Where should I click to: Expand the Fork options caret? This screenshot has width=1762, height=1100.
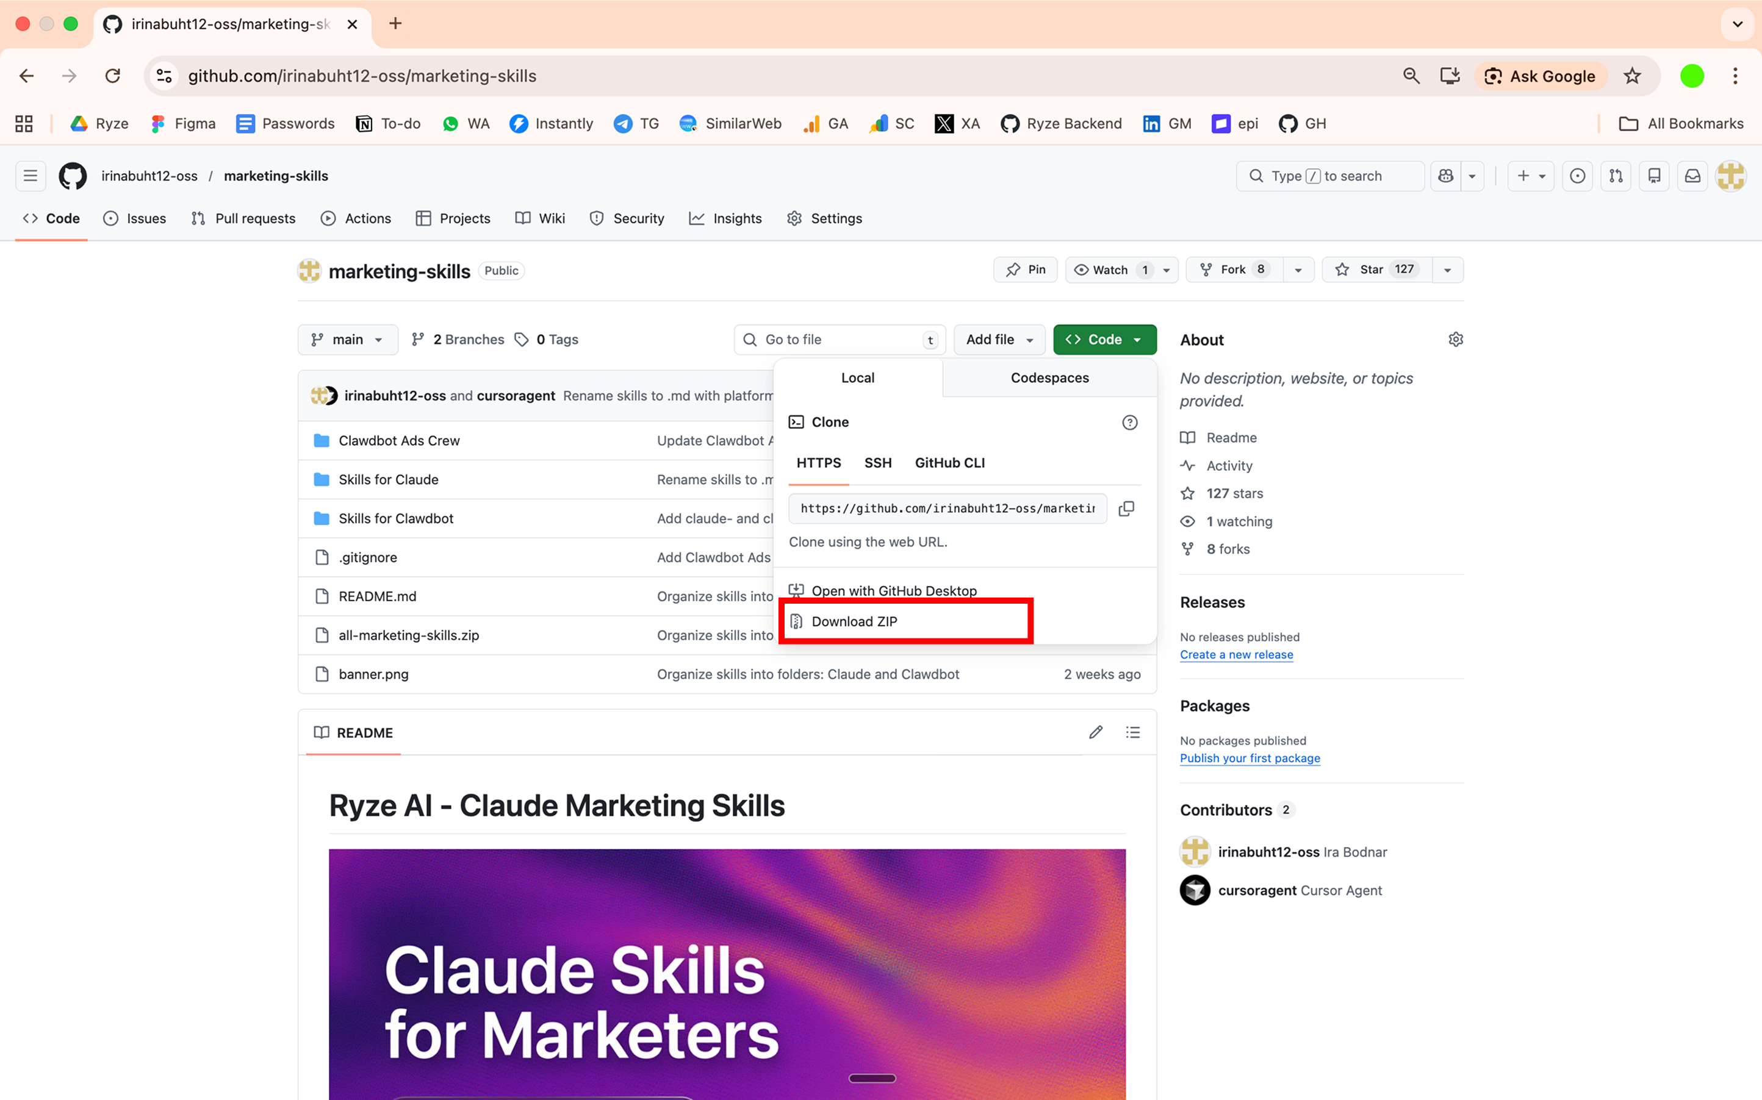[x=1298, y=269]
